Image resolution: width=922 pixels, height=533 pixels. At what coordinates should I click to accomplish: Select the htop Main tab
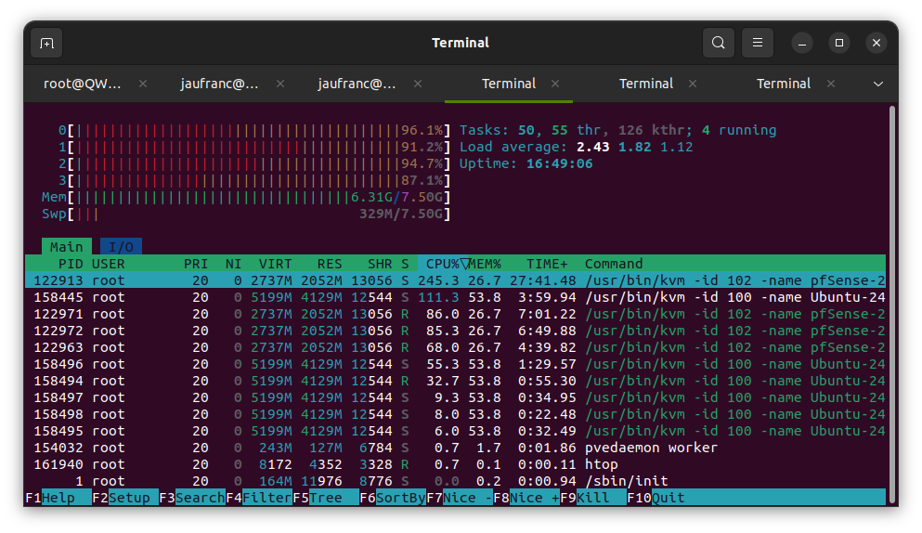pyautogui.click(x=67, y=246)
